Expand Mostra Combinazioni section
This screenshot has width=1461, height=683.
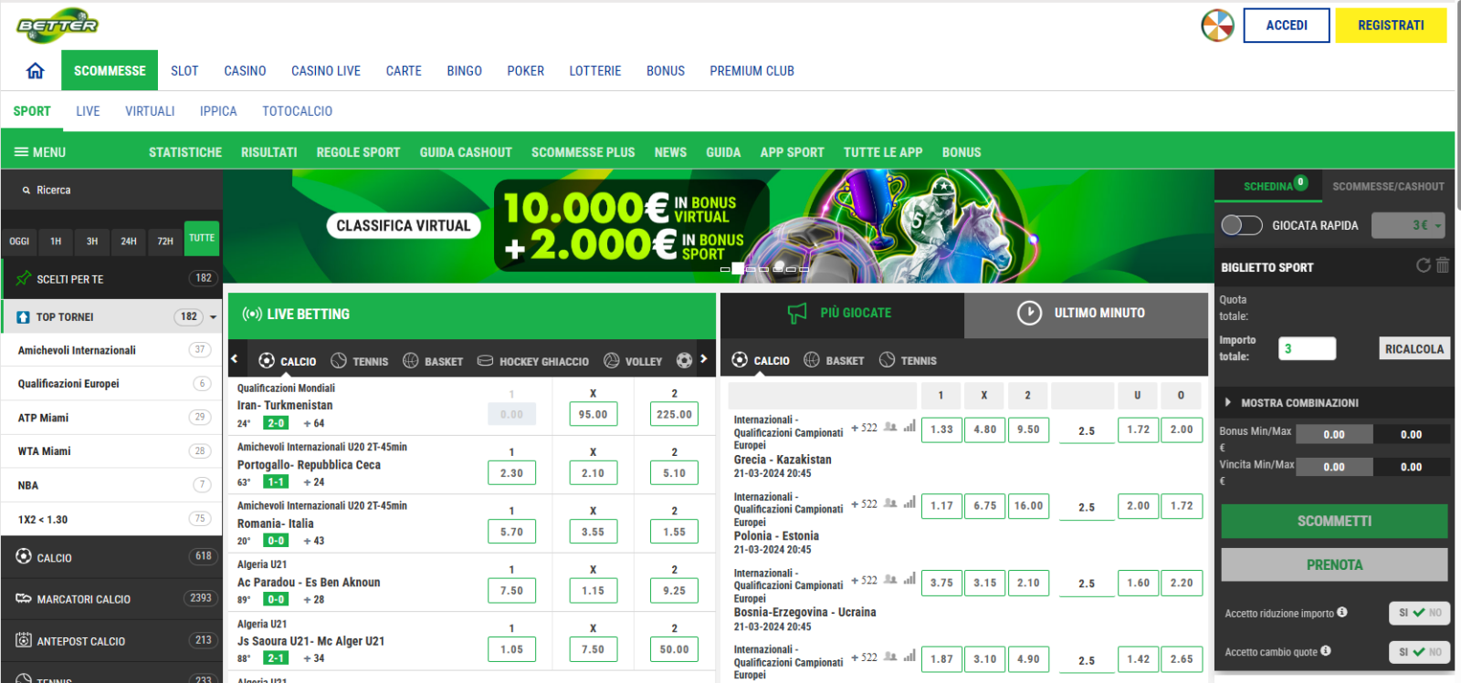pyautogui.click(x=1228, y=402)
